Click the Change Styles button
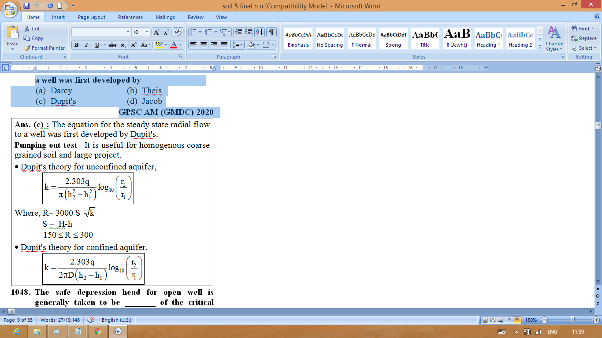The height and width of the screenshot is (338, 602). (x=554, y=38)
